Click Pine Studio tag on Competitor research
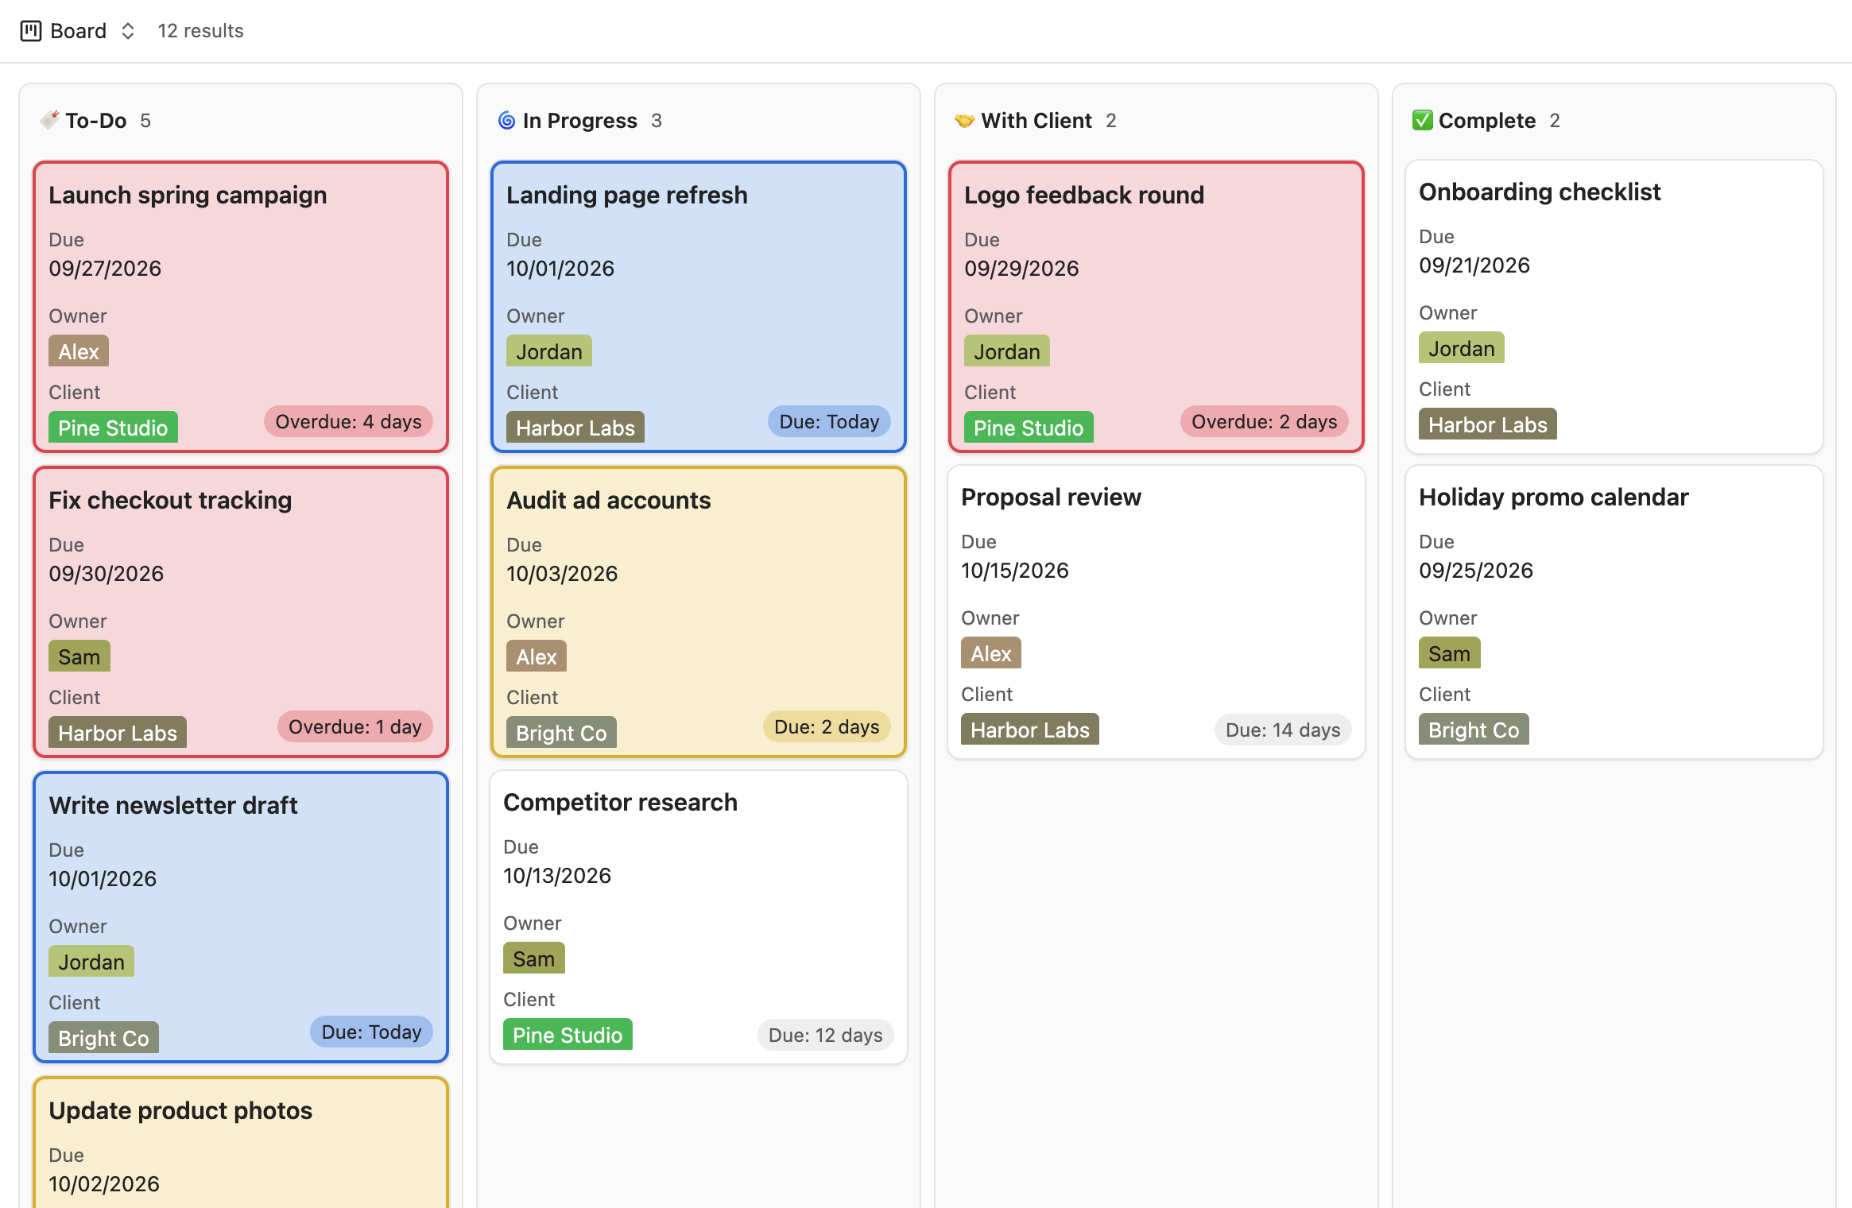The height and width of the screenshot is (1208, 1852). pyautogui.click(x=568, y=1035)
